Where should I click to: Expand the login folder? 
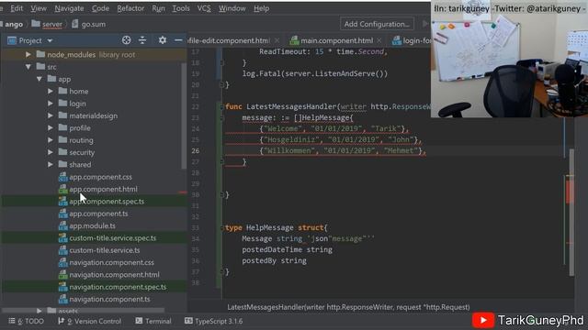click(x=51, y=104)
